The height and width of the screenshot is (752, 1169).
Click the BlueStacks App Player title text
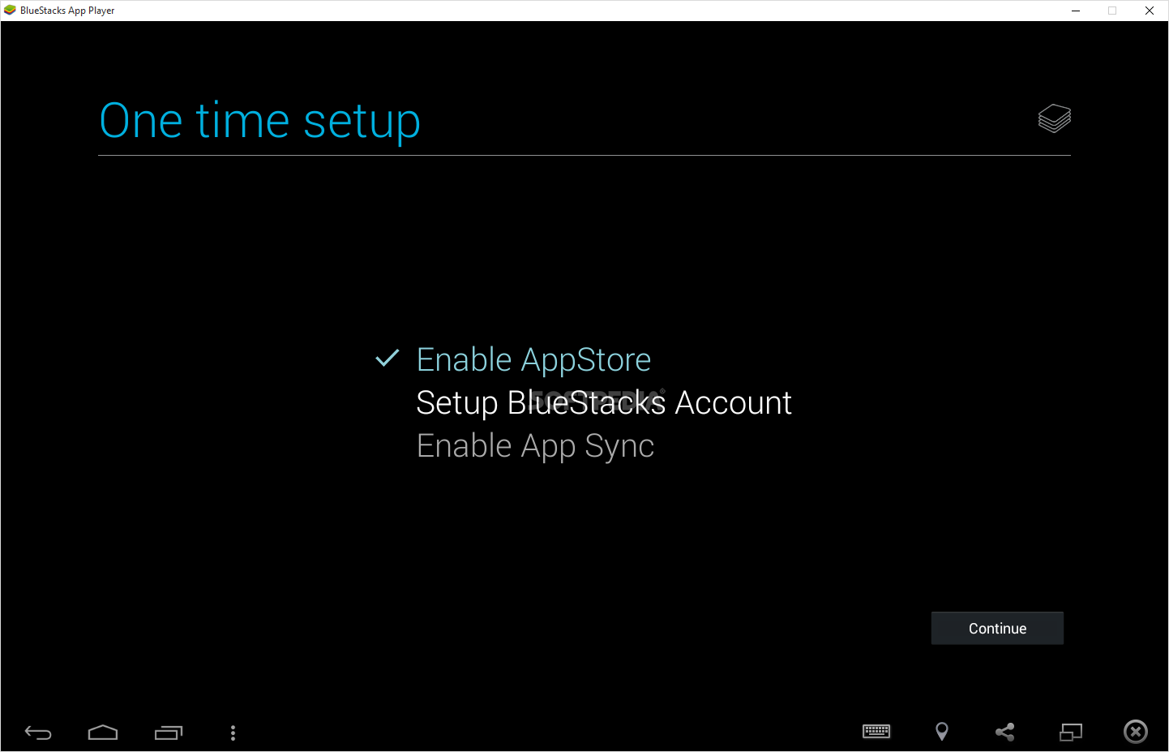pyautogui.click(x=67, y=11)
